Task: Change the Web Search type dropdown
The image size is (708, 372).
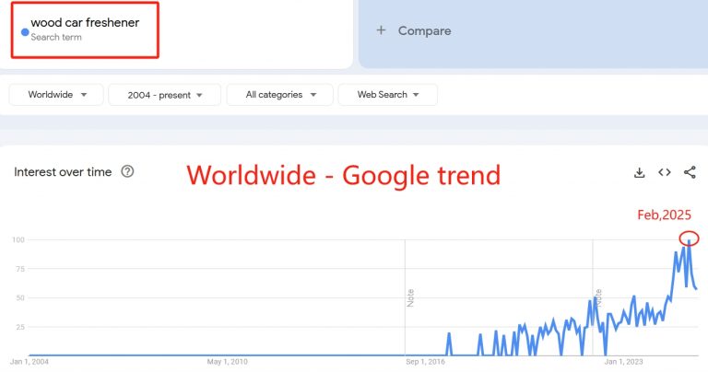Action: pos(387,95)
